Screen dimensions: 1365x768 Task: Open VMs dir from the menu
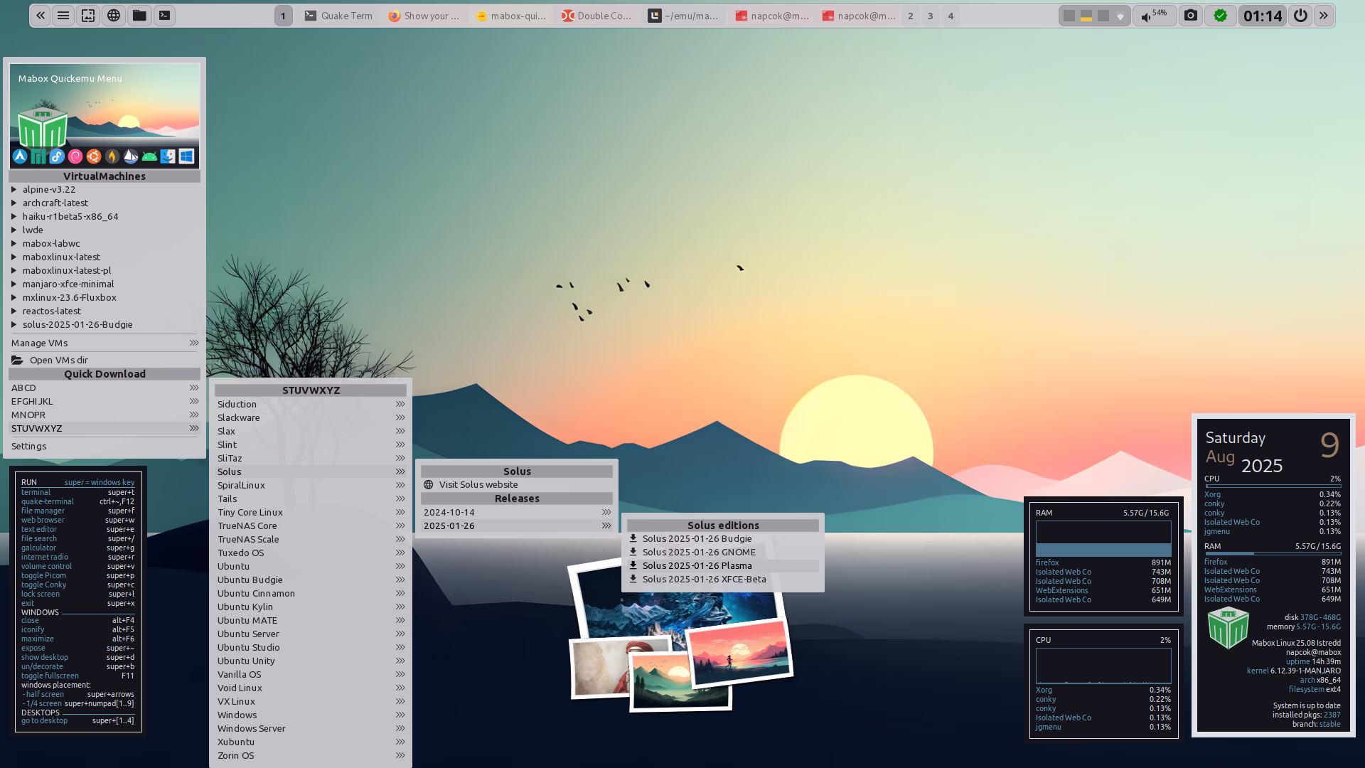tap(58, 360)
